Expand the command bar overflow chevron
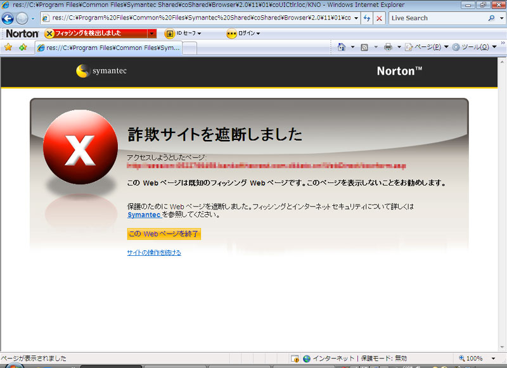This screenshot has width=507, height=368. coord(503,42)
